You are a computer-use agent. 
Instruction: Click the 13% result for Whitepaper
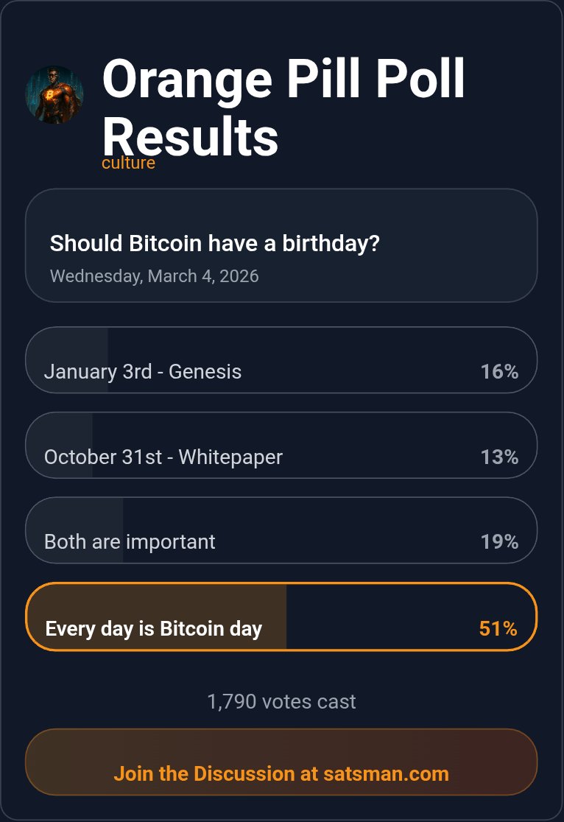coord(499,457)
